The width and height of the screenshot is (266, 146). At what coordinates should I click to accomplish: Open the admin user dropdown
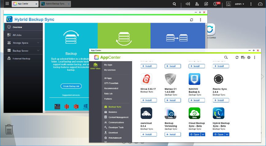point(239,4)
